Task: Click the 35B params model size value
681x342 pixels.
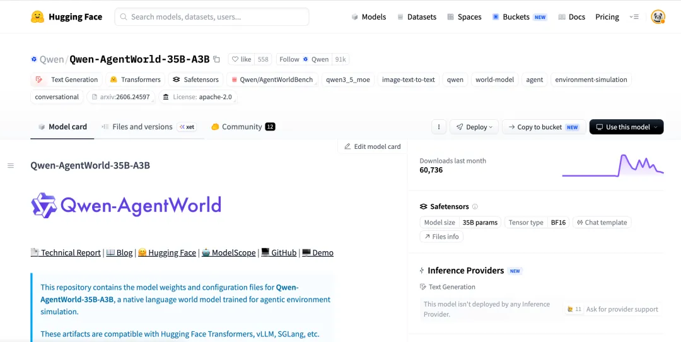Action: [480, 223]
